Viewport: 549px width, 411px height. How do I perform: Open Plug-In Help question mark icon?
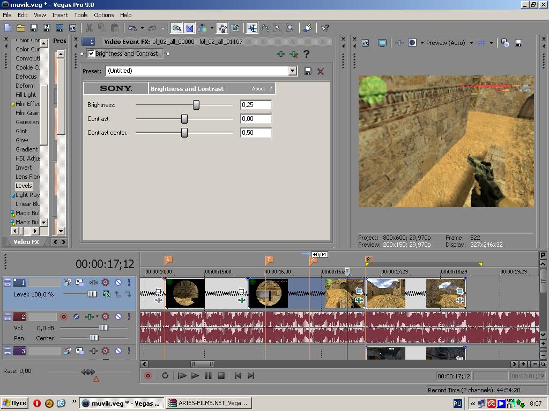click(x=307, y=54)
